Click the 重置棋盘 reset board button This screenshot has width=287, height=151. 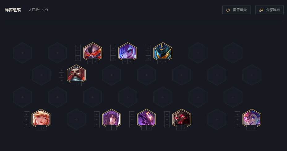tap(236, 10)
